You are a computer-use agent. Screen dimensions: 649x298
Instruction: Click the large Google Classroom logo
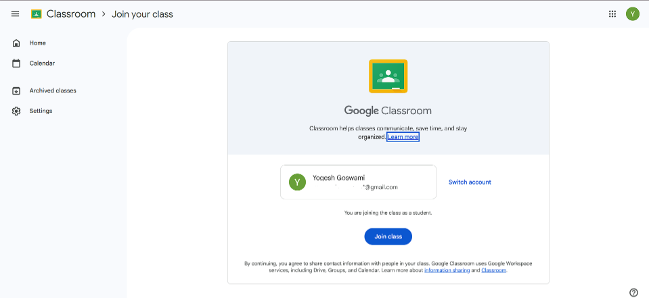click(x=388, y=76)
